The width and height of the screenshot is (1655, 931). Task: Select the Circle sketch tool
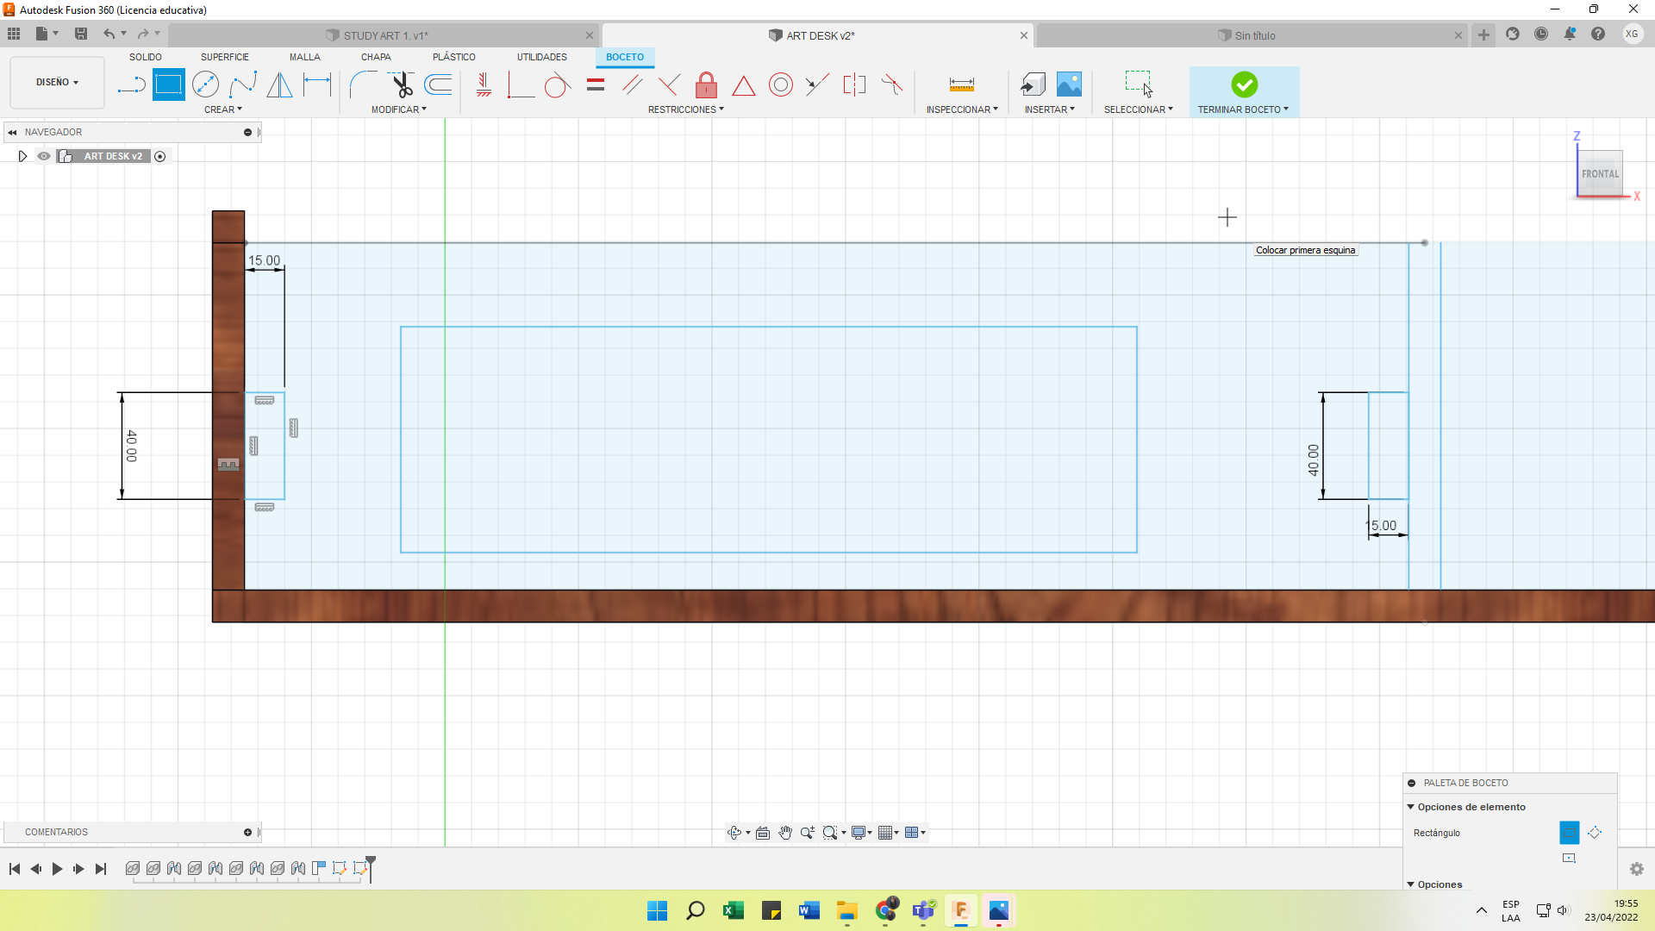click(x=205, y=84)
